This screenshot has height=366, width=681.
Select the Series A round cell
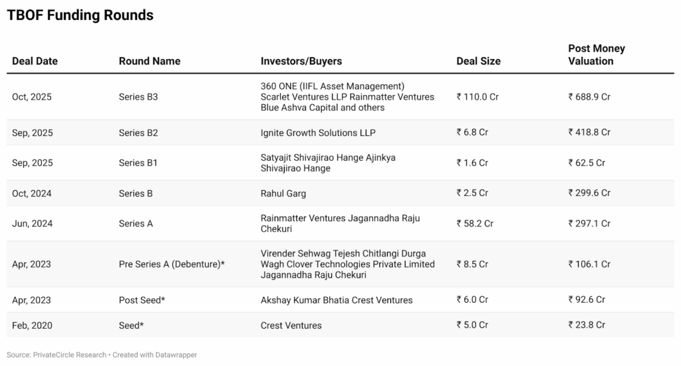[x=136, y=224]
